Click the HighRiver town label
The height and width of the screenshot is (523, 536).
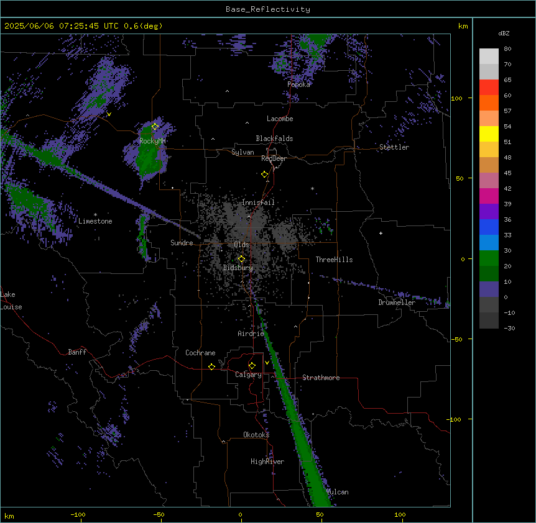point(267,462)
